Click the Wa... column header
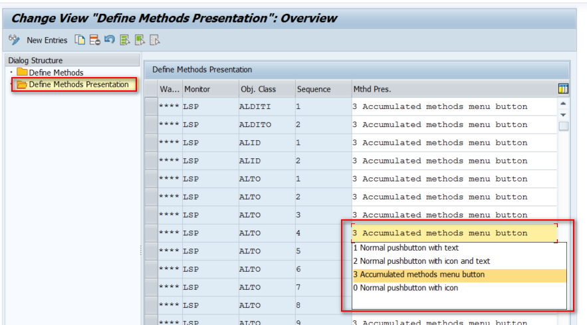This screenshot has height=325, width=587. [x=170, y=89]
